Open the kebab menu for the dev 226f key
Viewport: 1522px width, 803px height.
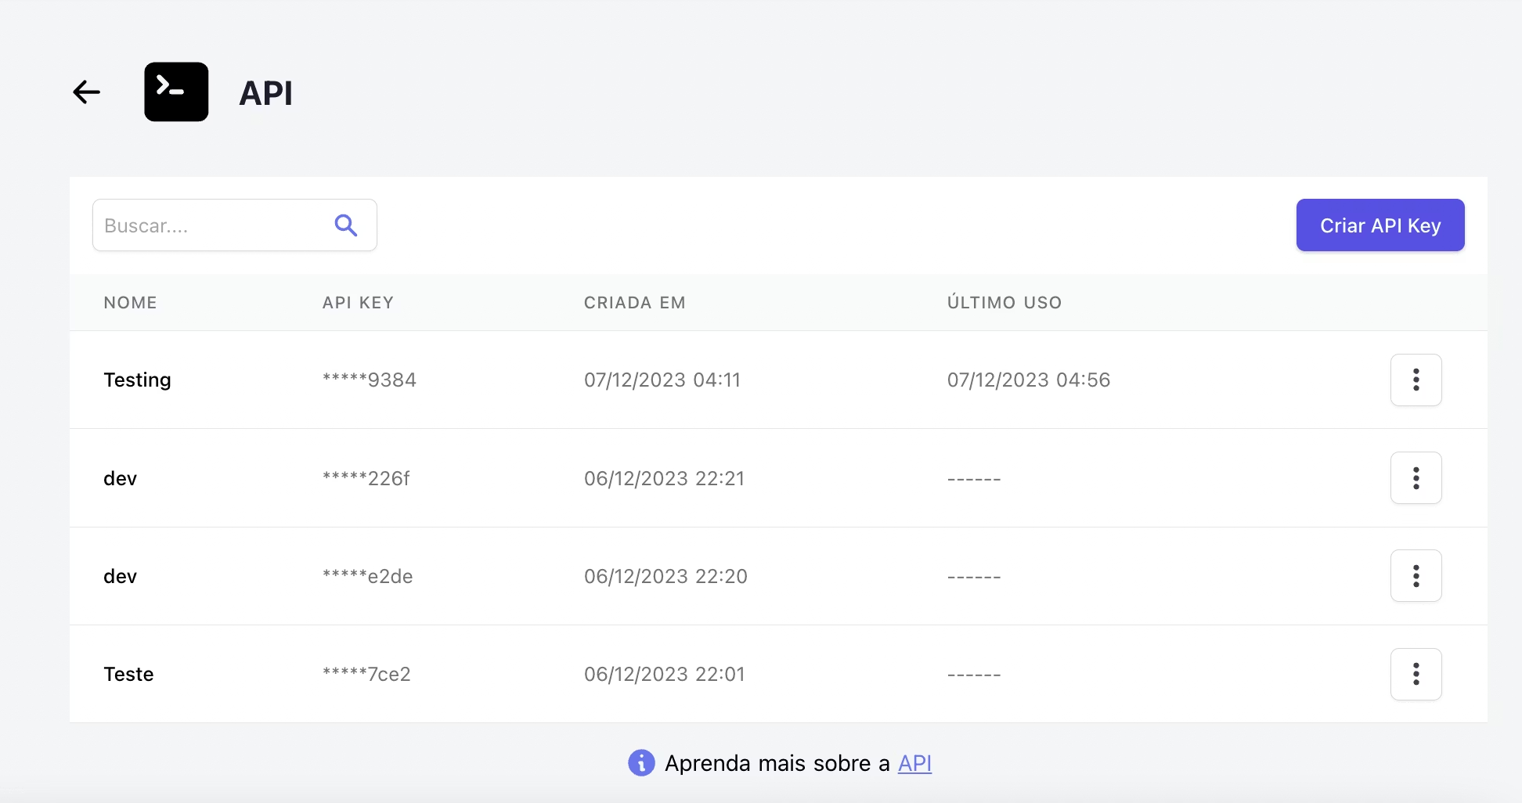pos(1416,478)
